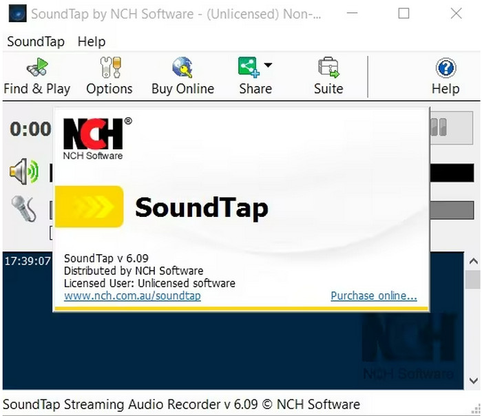Open the Help menu in menu bar
The width and height of the screenshot is (482, 416).
[92, 41]
